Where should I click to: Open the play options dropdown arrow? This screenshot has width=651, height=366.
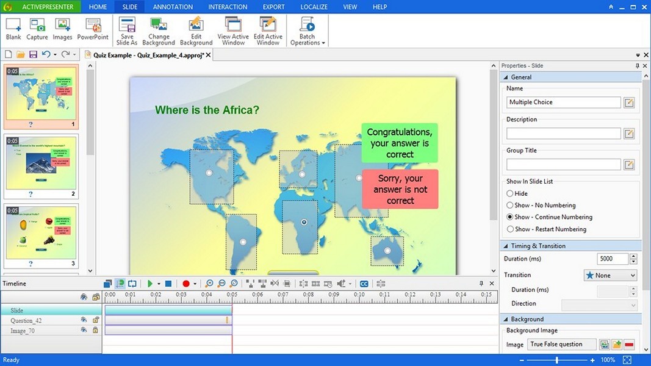tap(159, 284)
